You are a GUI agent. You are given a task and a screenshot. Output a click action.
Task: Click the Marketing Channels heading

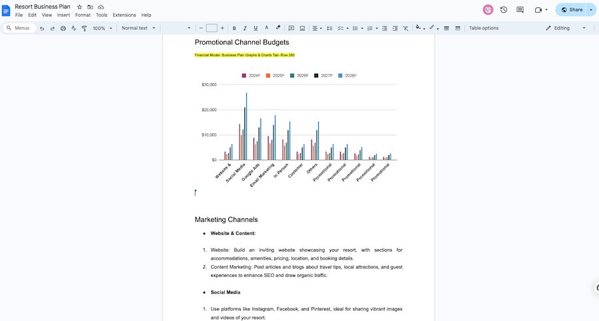(226, 220)
